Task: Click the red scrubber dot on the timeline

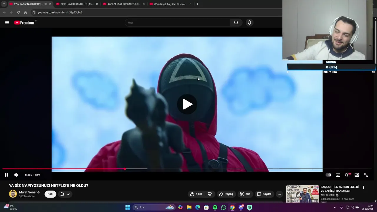Action: coord(125,169)
